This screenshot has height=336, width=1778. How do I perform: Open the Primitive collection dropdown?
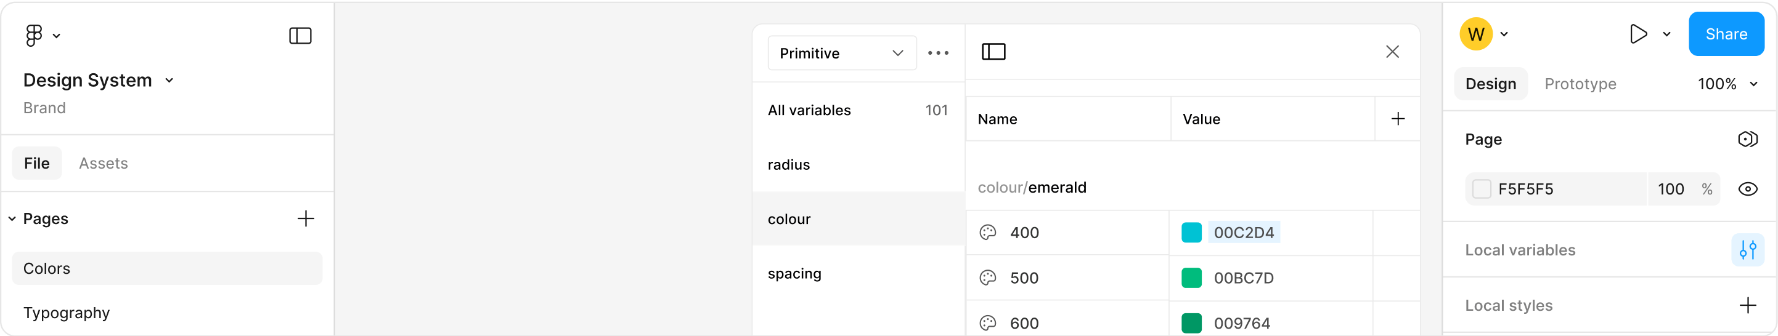[841, 53]
